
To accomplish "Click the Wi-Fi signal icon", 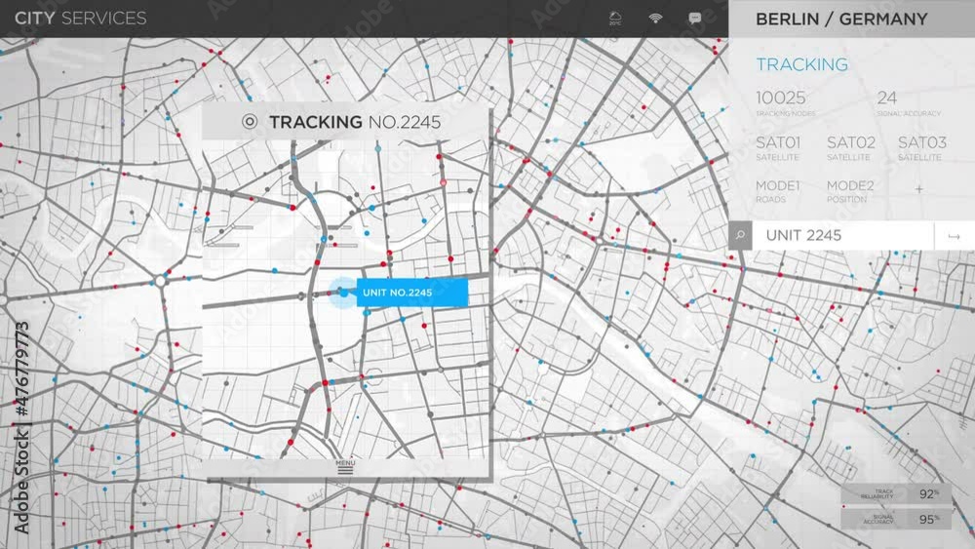I will tap(655, 18).
